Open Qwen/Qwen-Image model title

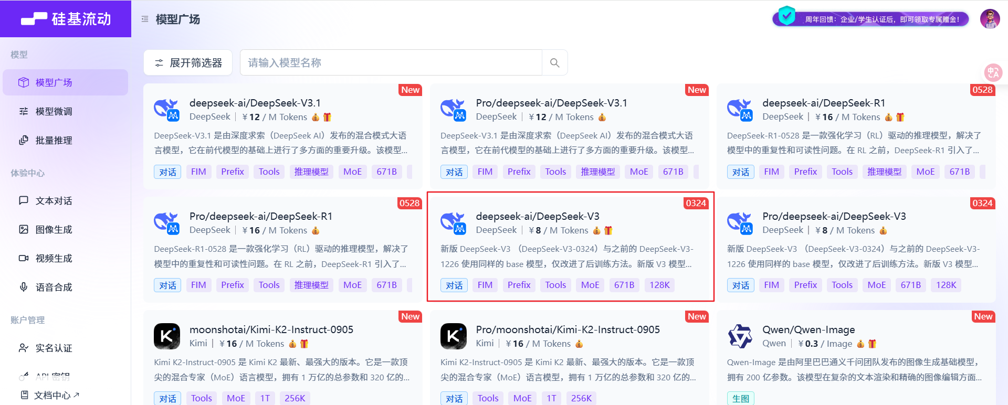coord(808,329)
